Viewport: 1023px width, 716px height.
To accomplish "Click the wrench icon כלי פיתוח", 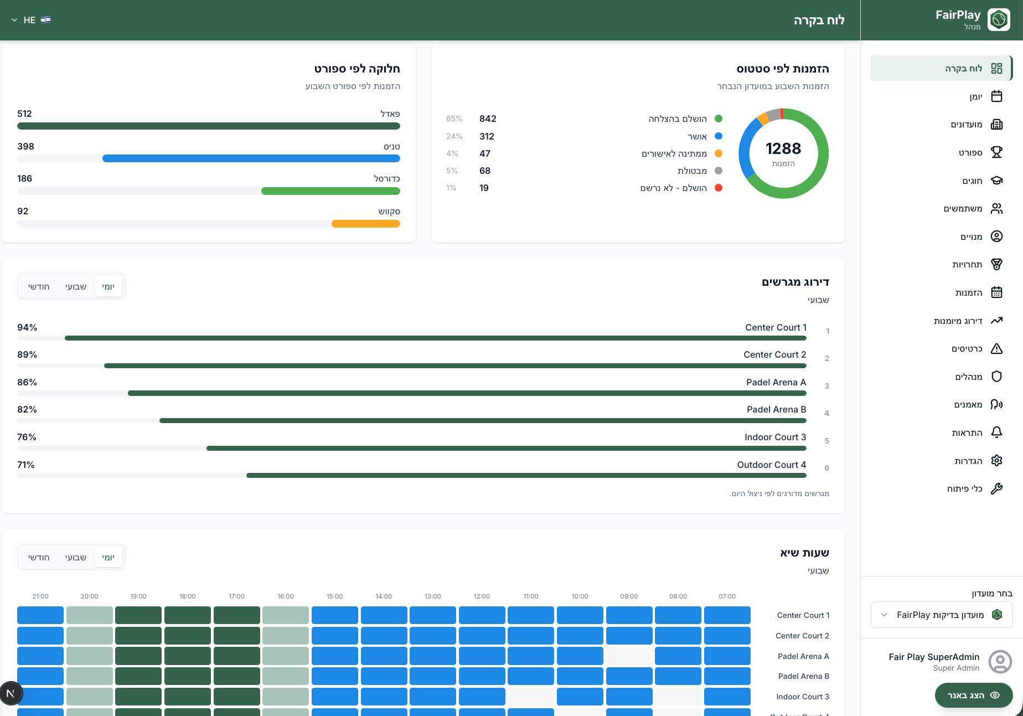I will (x=996, y=488).
